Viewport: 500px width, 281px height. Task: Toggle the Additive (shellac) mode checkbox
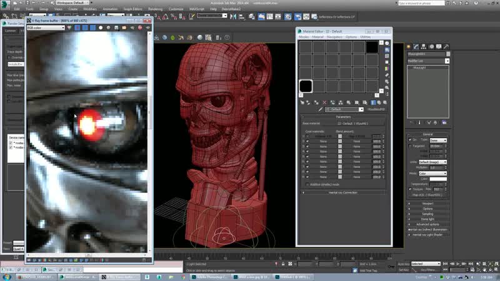tap(307, 184)
